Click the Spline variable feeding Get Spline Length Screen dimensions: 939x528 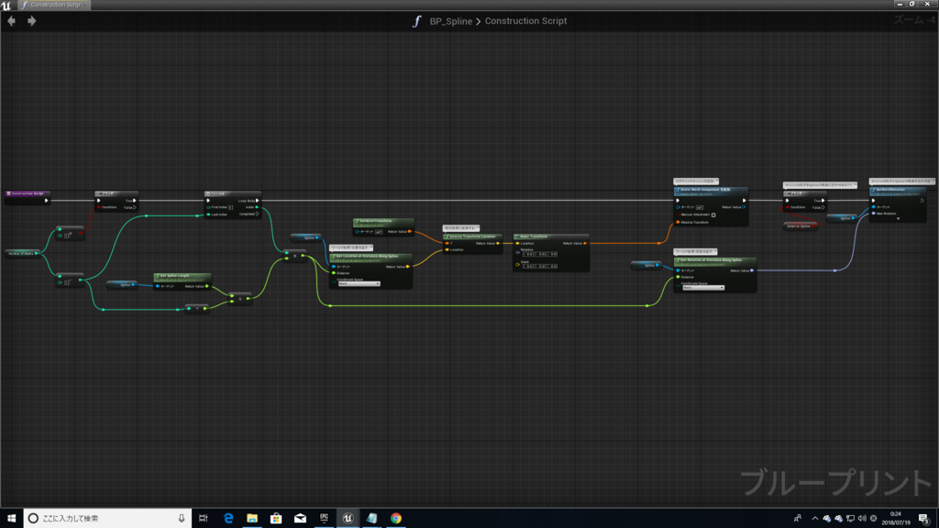click(x=122, y=285)
